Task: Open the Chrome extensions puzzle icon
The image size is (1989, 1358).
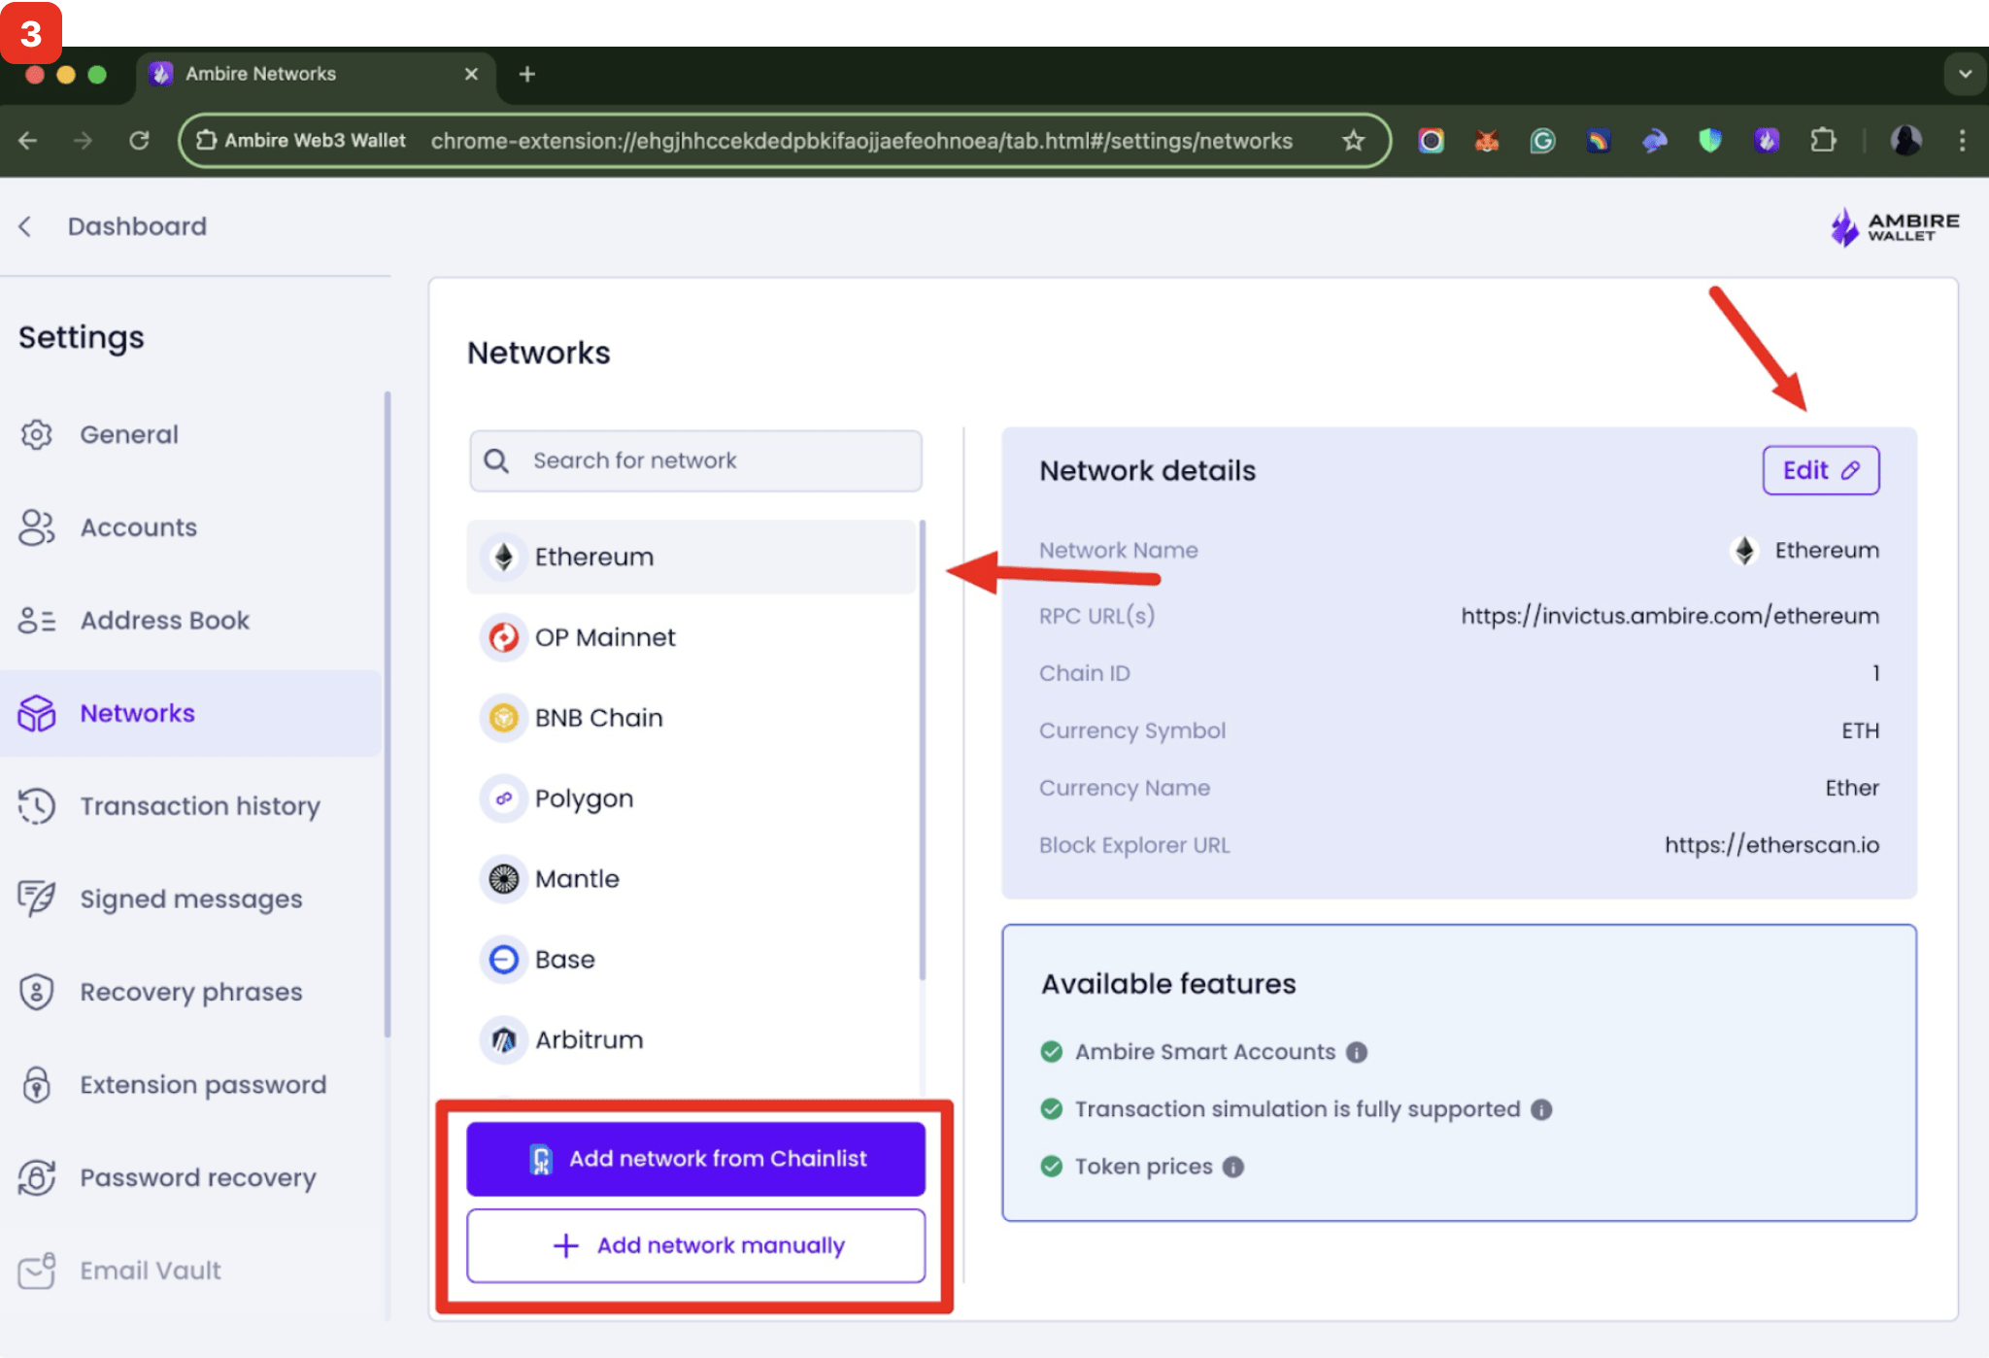Action: coord(1824,140)
